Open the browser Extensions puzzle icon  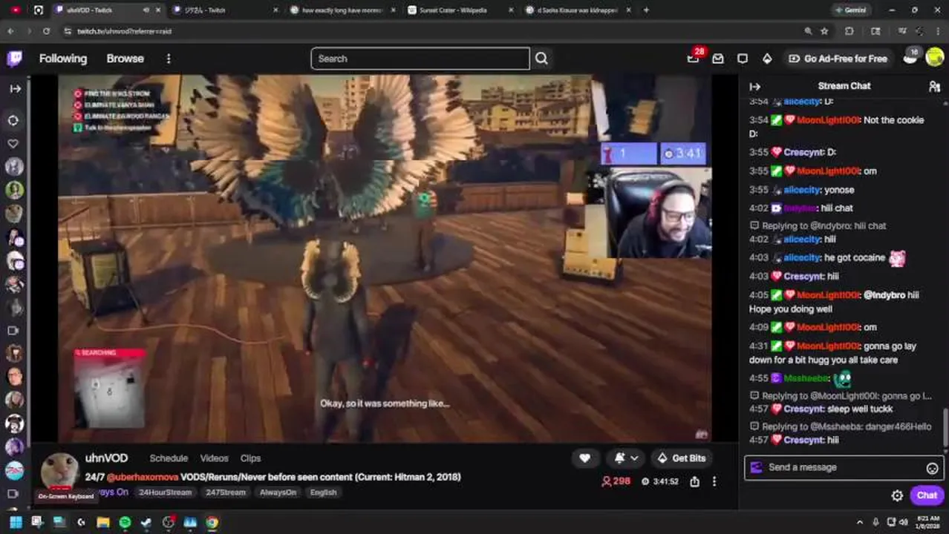849,31
